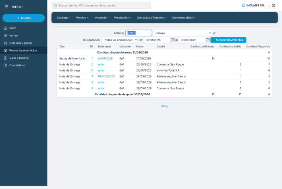Image resolution: width=282 pixels, height=189 pixels.
Task: Open auto reference of entry 6
Action: pyautogui.click(x=101, y=70)
